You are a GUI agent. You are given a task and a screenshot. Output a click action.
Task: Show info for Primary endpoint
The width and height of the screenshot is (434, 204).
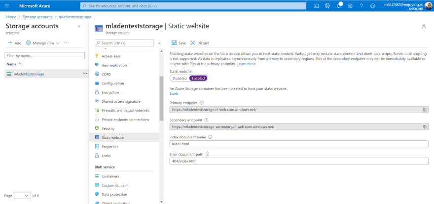click(202, 103)
